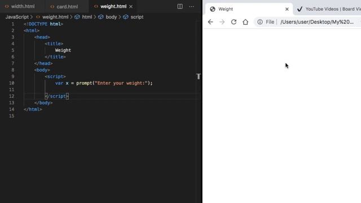Open the body breadcrumb symbol

tap(111, 17)
